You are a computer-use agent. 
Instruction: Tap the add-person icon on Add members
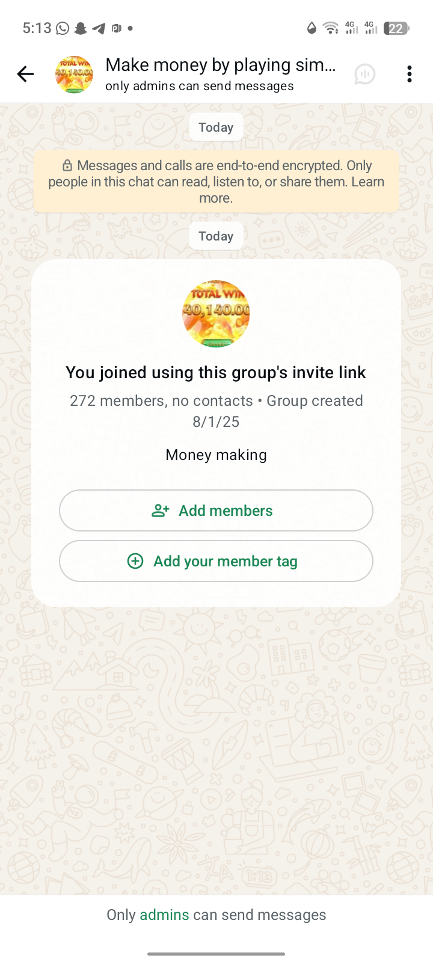coord(160,510)
